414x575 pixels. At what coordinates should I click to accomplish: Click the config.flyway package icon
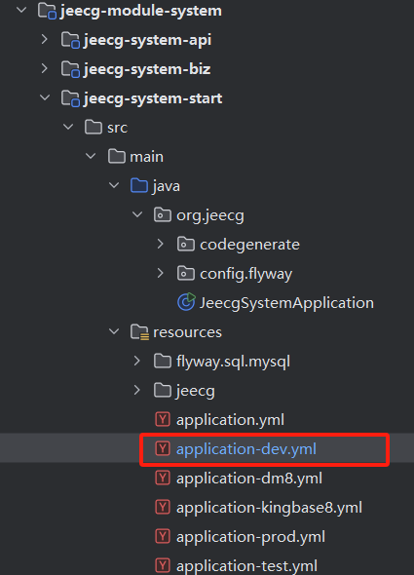pos(186,273)
